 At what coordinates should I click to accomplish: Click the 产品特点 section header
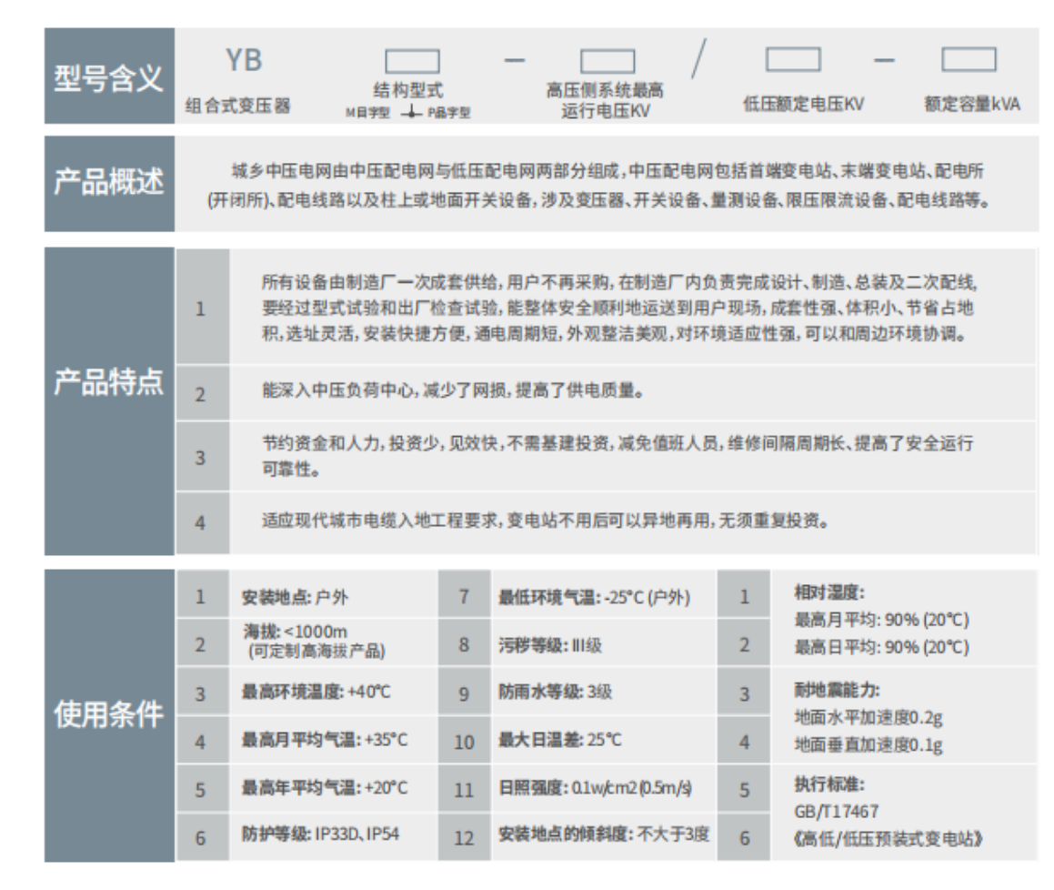pyautogui.click(x=108, y=383)
